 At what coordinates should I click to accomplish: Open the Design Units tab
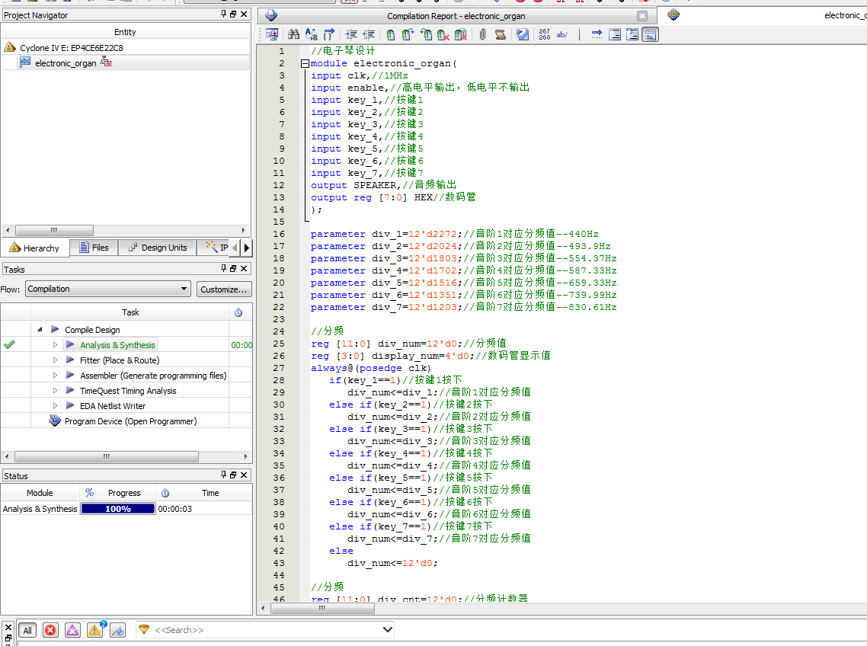(x=155, y=248)
